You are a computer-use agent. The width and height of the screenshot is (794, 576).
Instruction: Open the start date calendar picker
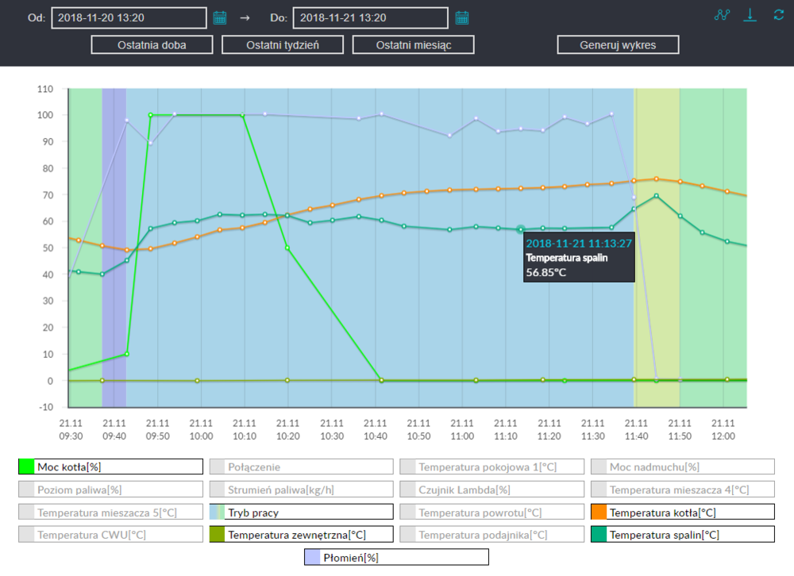pos(220,17)
